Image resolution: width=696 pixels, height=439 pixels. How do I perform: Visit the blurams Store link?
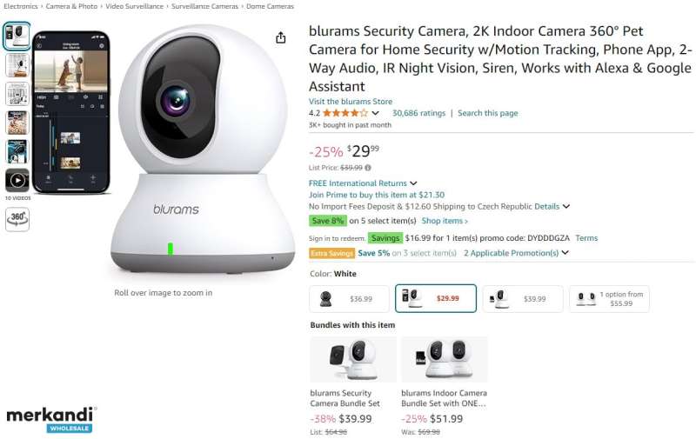351,101
